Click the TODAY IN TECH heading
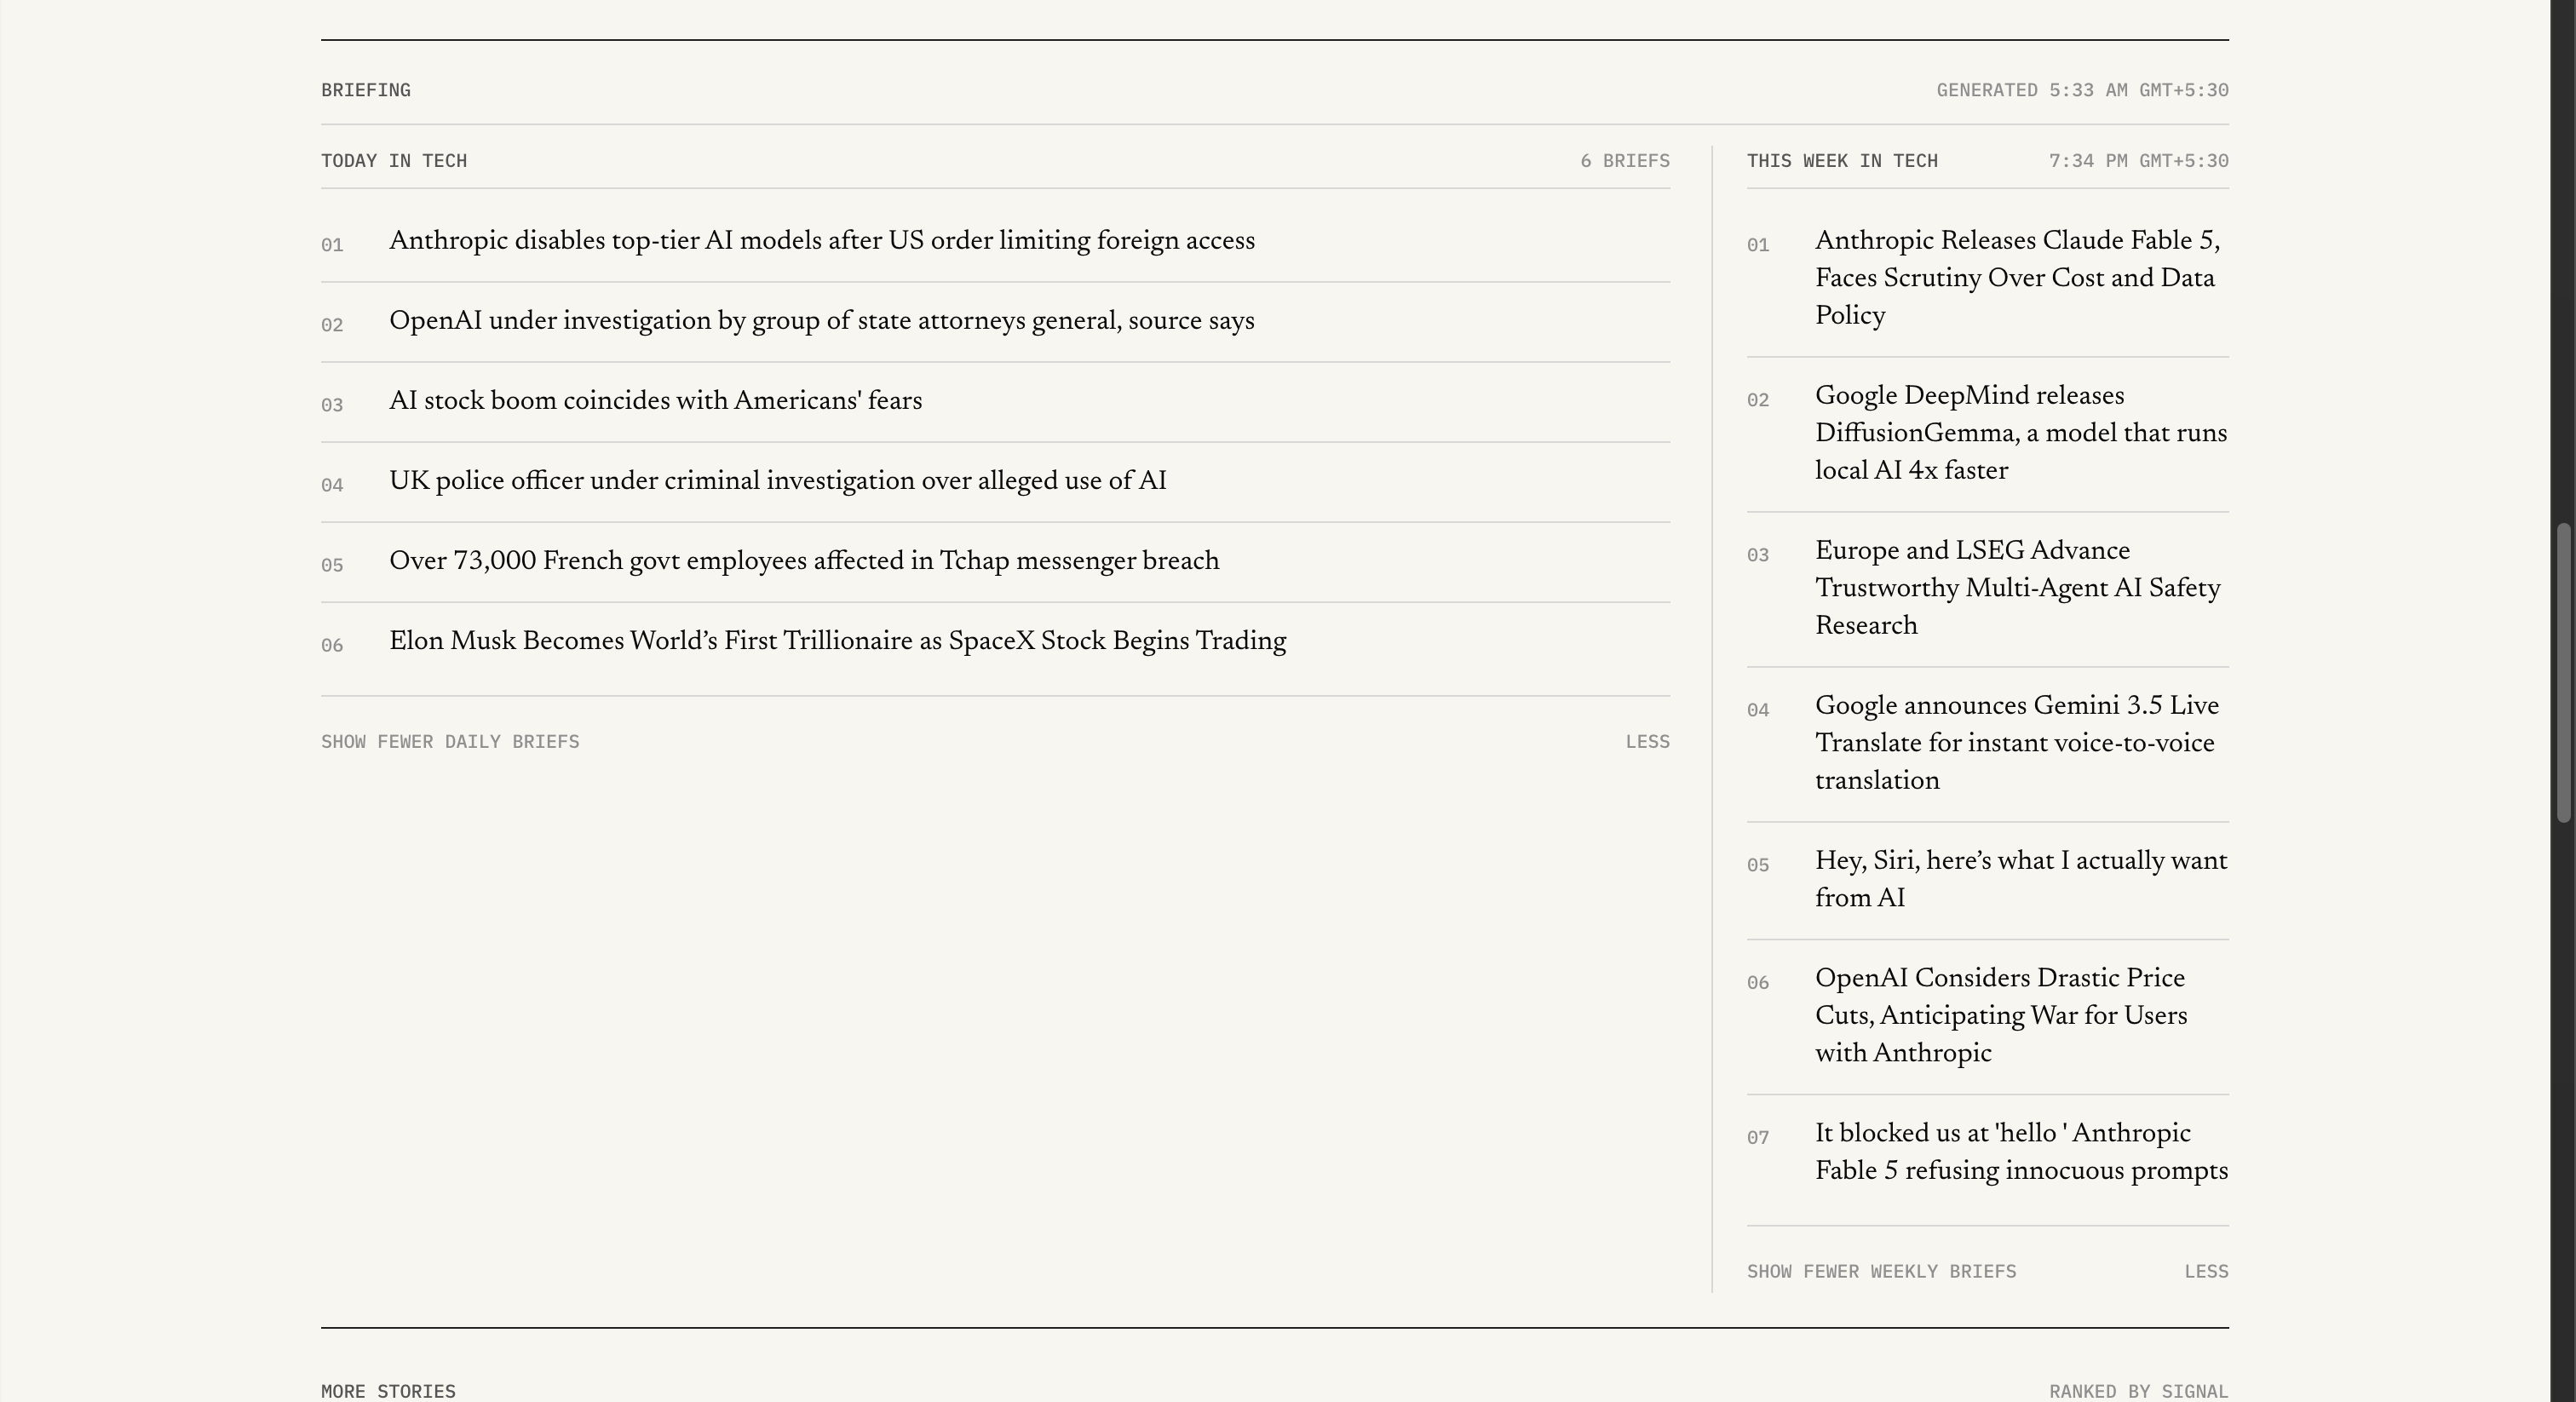 click(x=394, y=161)
